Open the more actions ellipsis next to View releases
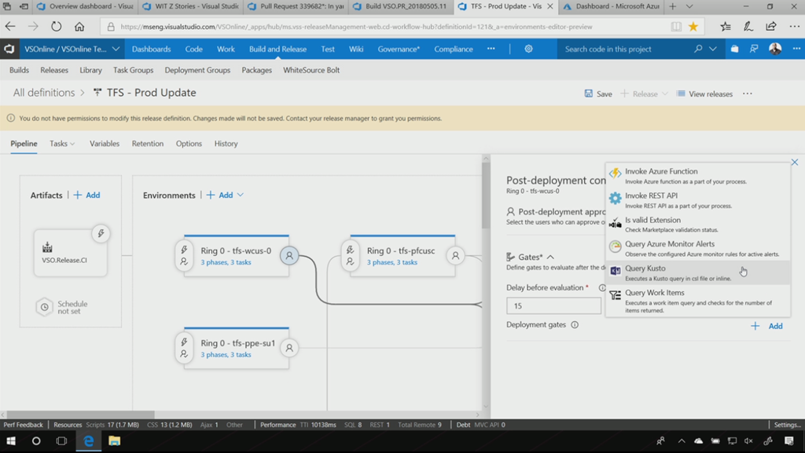 (x=748, y=93)
